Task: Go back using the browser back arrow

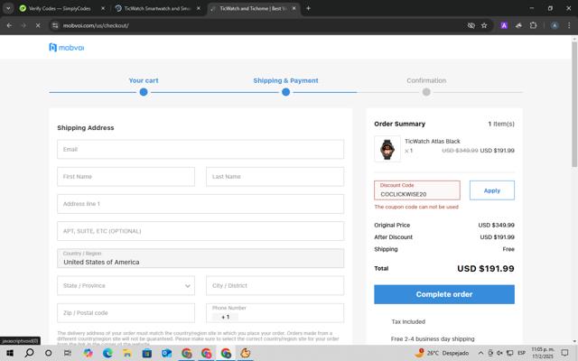Action: pos(9,25)
